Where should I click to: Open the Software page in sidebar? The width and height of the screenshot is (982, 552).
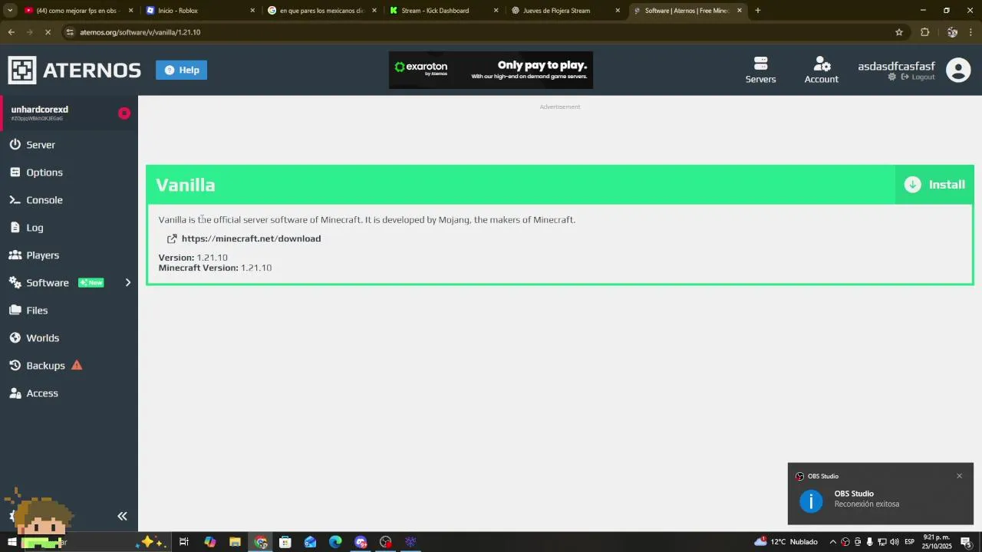tap(48, 283)
